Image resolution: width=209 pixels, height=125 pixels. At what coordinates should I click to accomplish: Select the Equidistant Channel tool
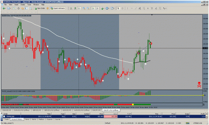point(140,8)
